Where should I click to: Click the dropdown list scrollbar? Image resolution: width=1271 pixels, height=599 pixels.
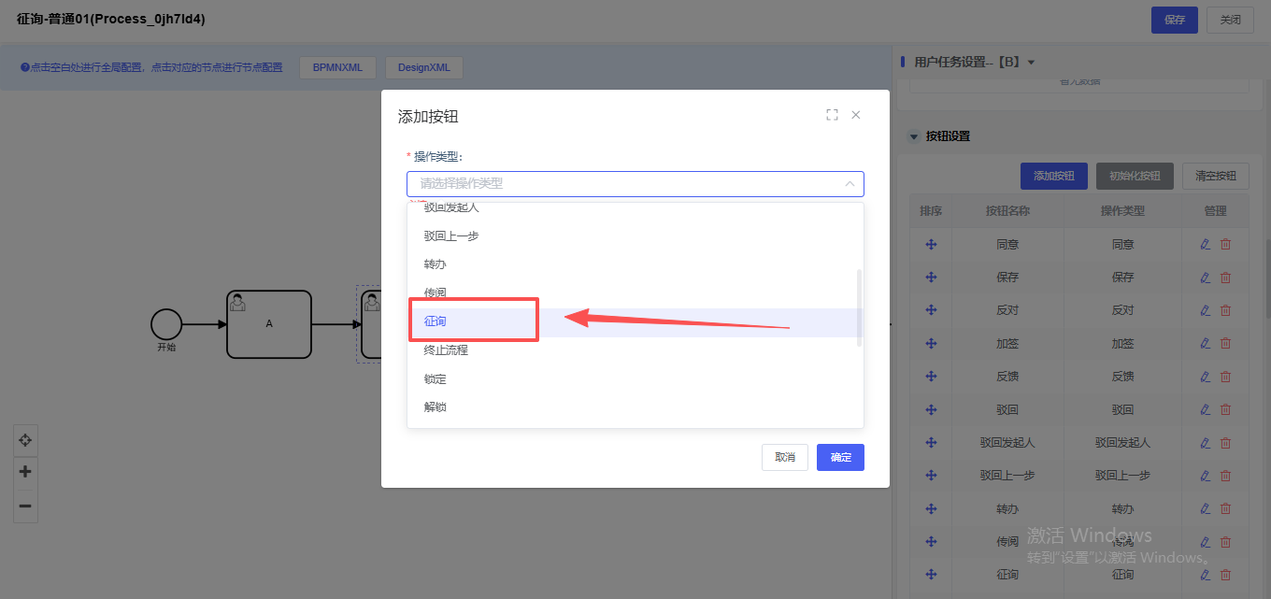point(859,308)
